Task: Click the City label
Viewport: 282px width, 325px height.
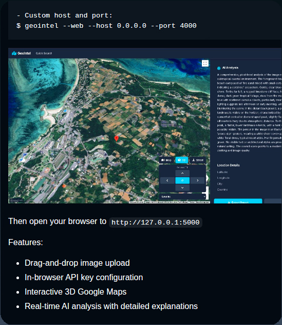Action: point(220,184)
